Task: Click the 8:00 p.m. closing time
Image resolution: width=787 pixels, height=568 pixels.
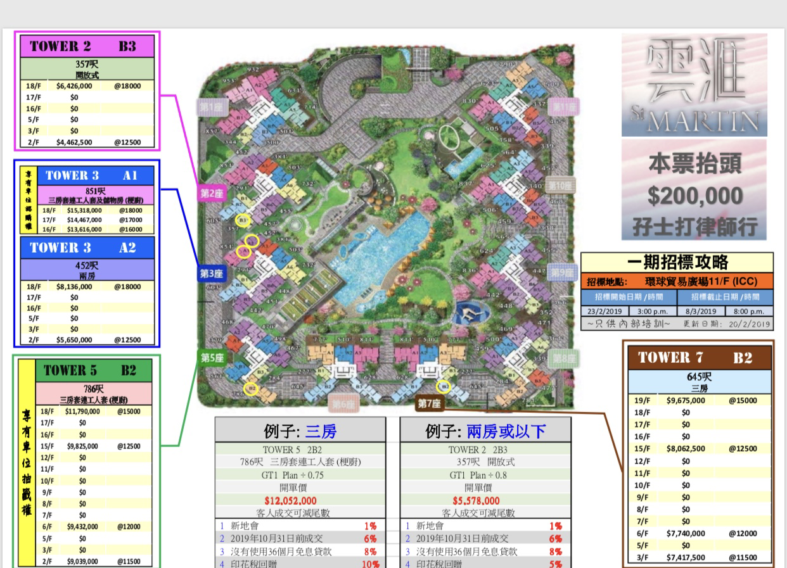Action: click(748, 311)
